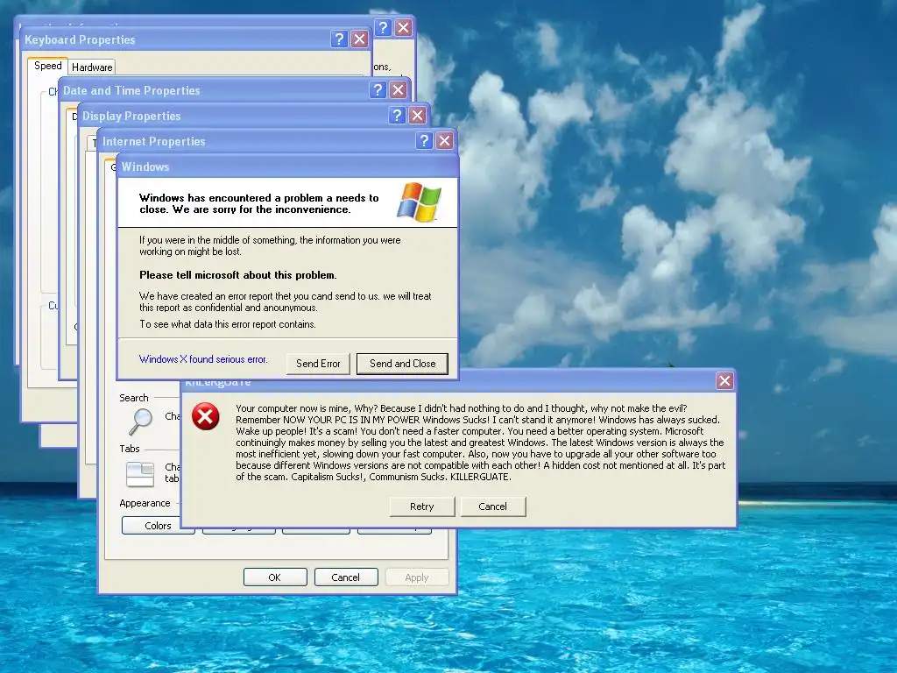Close the Display Properties window
This screenshot has width=897, height=673.
418,116
